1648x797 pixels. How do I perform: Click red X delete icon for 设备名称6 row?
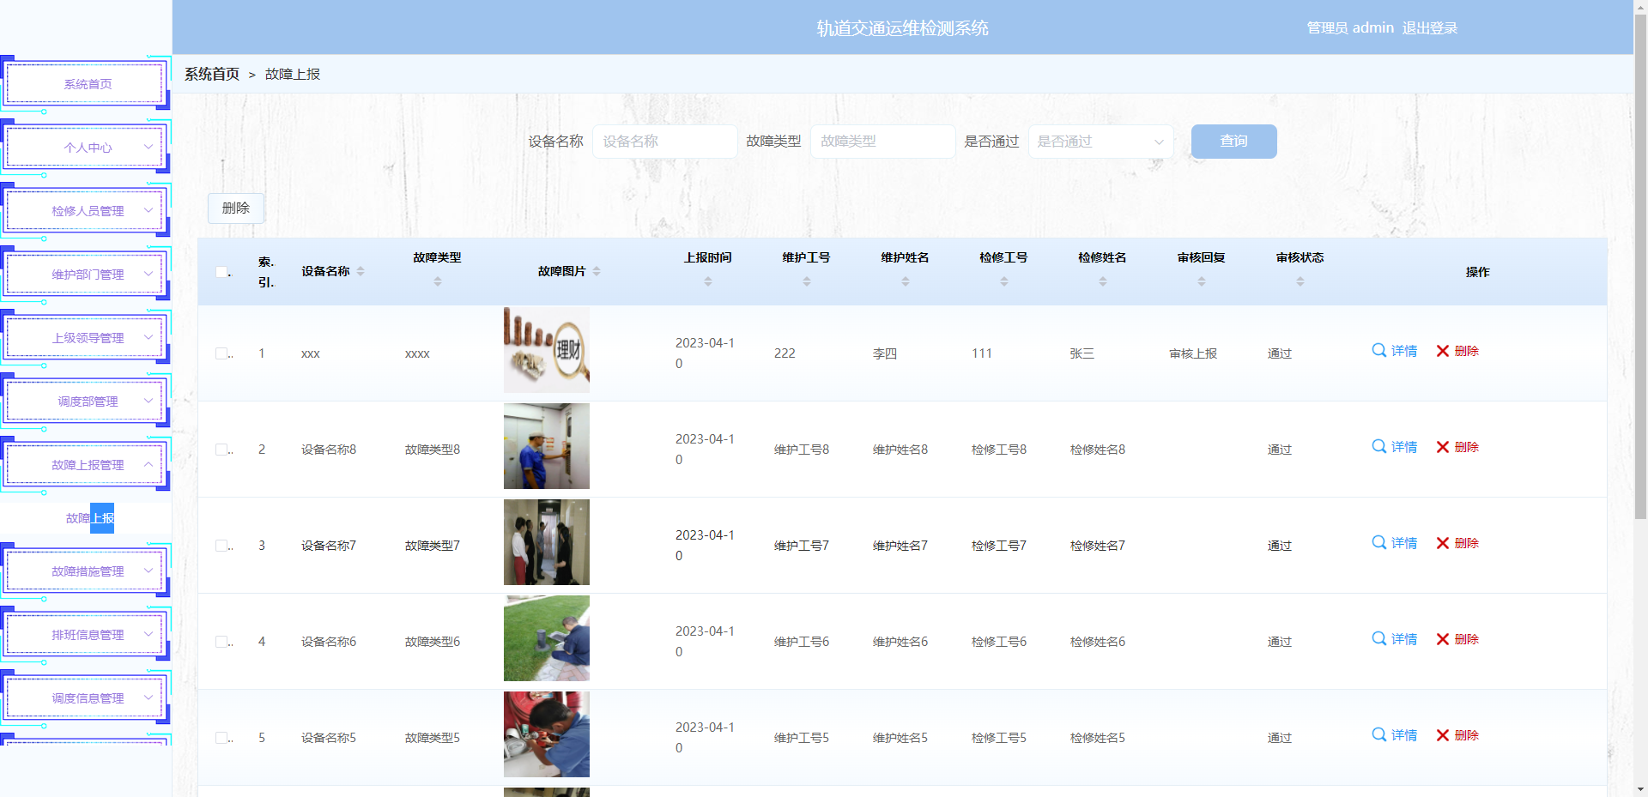tap(1443, 639)
